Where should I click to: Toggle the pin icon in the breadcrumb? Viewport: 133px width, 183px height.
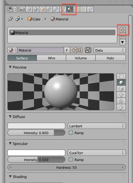pos(11,19)
